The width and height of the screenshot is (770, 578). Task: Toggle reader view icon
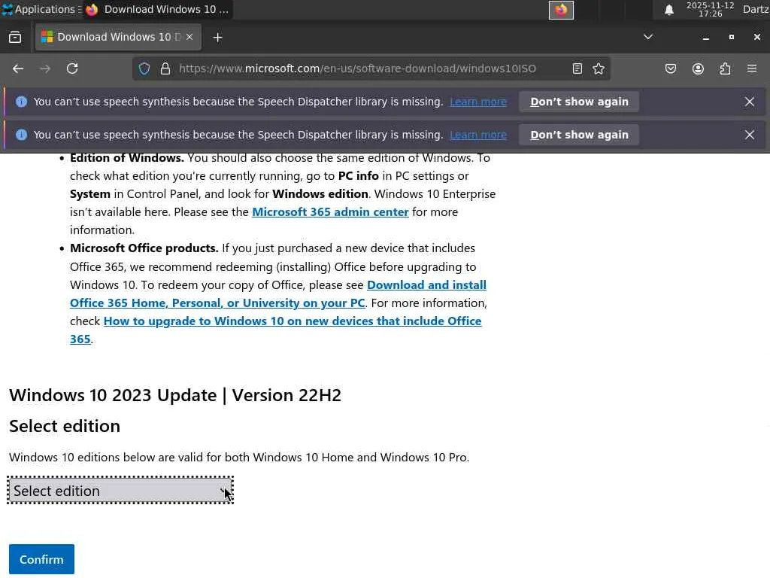click(577, 68)
